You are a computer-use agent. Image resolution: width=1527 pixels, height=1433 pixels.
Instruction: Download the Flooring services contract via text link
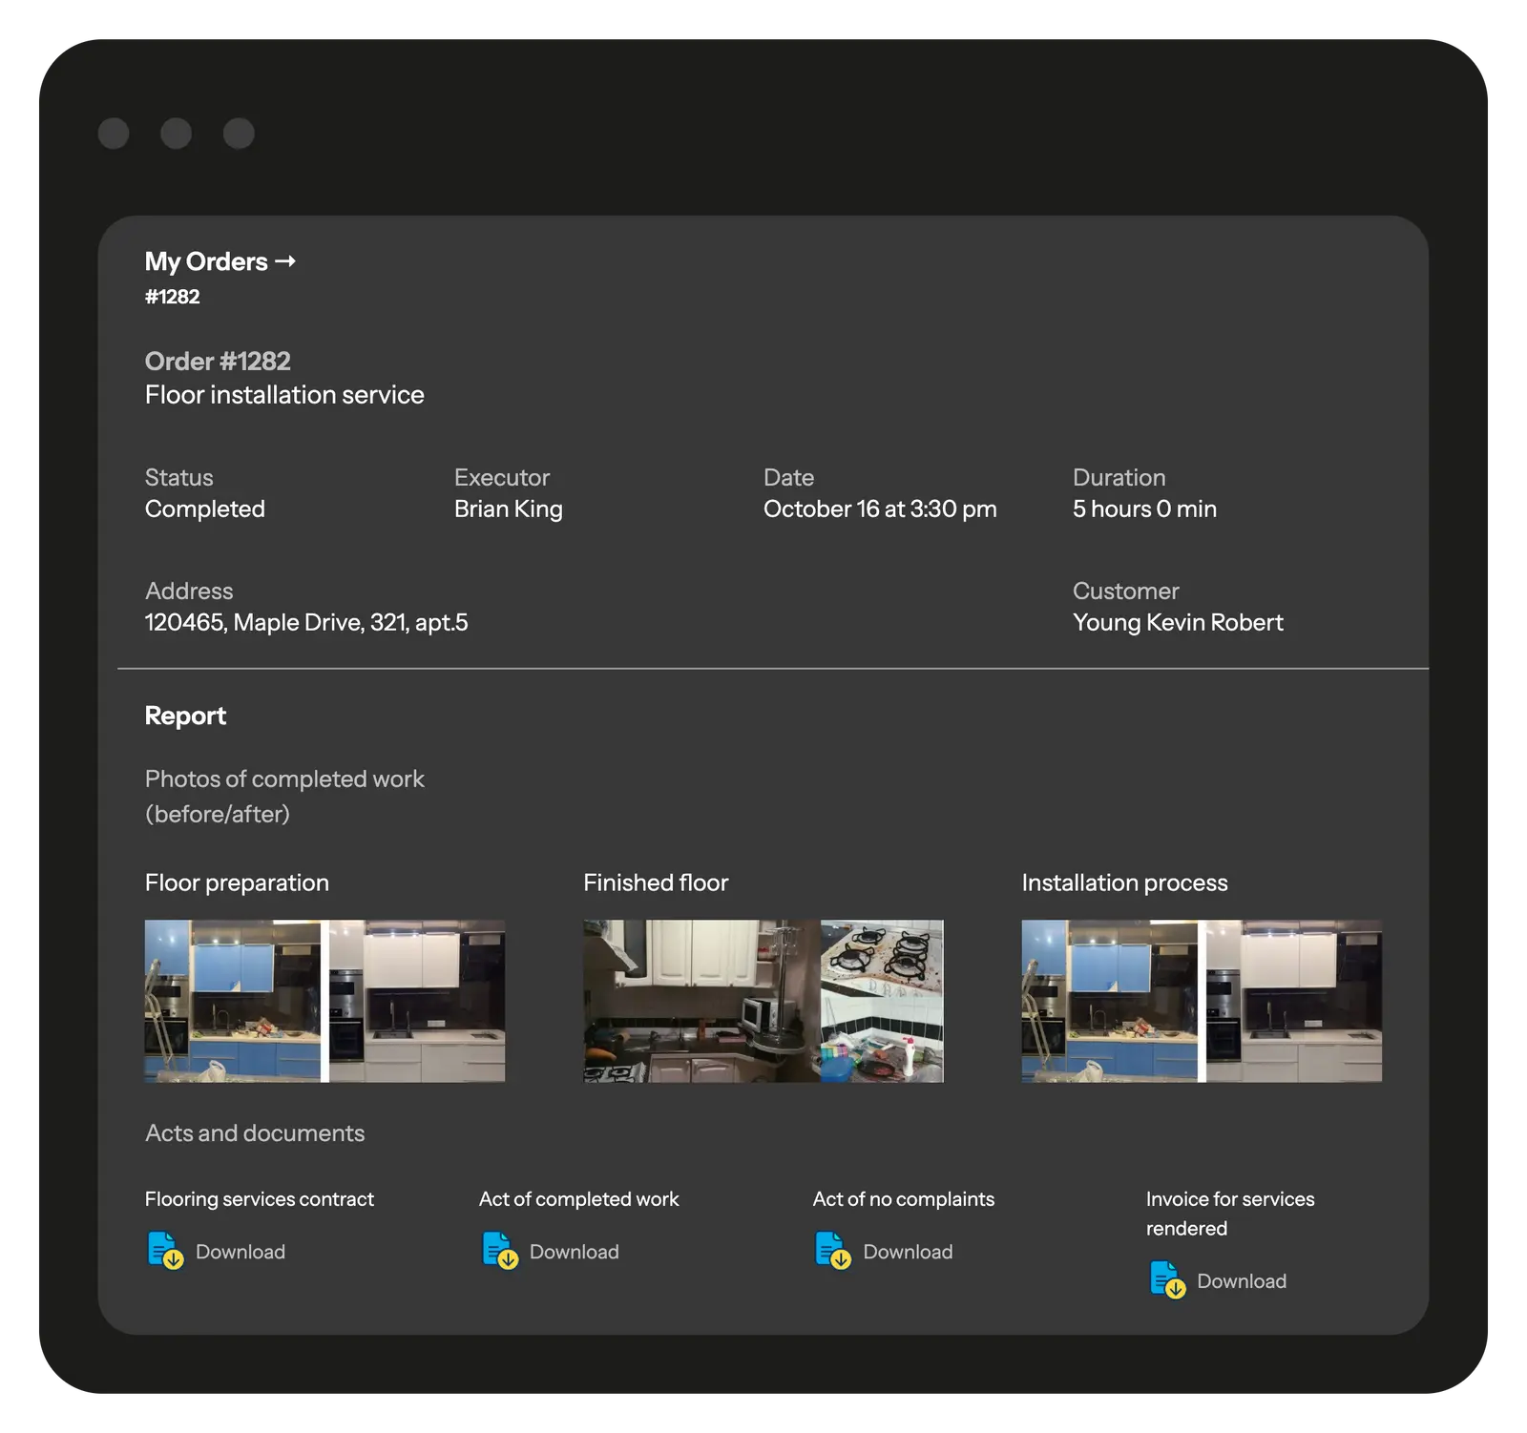(241, 1252)
